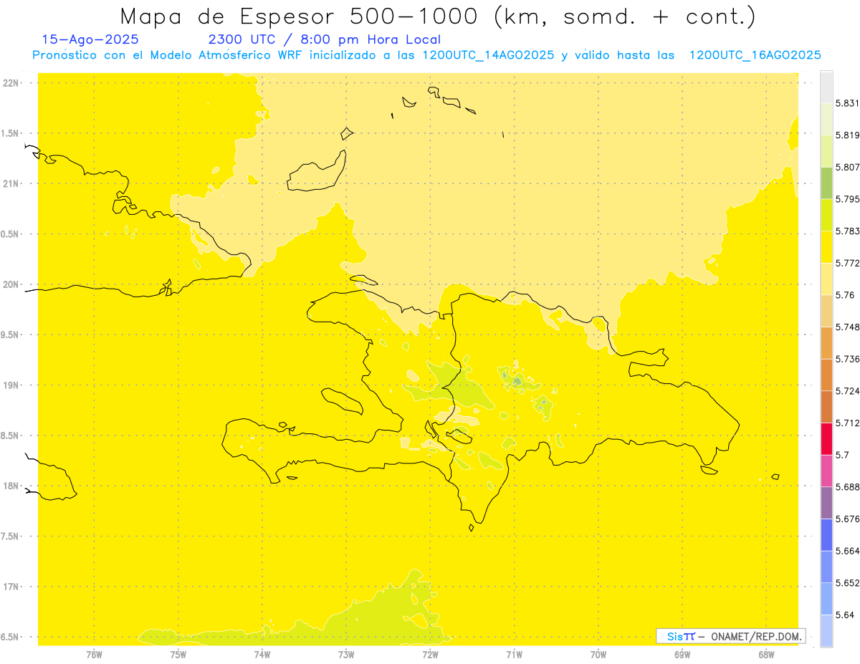Select the date label '15-Ago-2025'
Viewport: 860px width, 664px height.
coord(90,39)
